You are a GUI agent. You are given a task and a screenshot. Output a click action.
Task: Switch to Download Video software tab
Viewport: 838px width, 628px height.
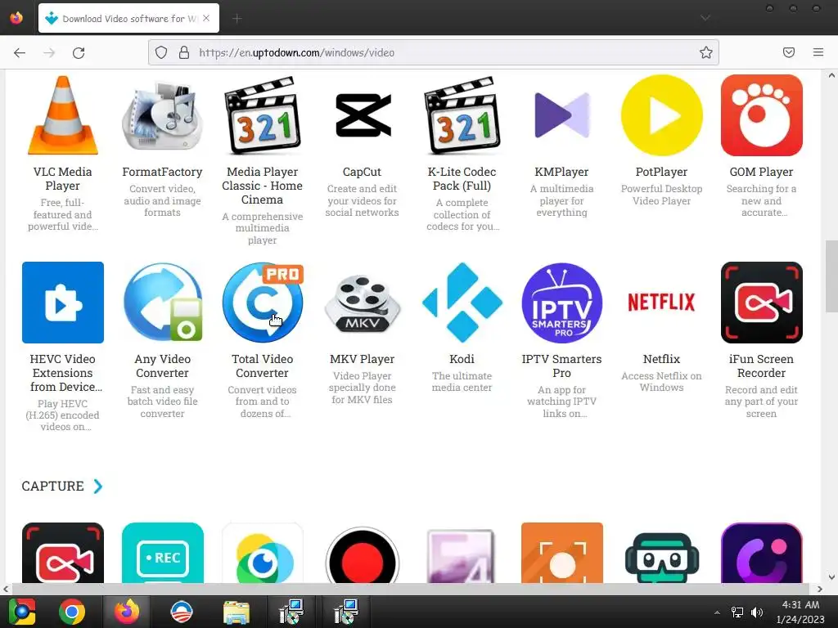[x=128, y=18]
